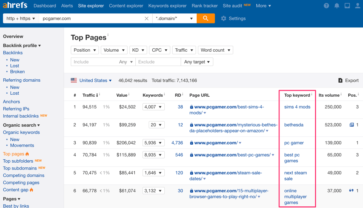Open Site audit
Screen dimensions: 363x208
[x=233, y=6]
